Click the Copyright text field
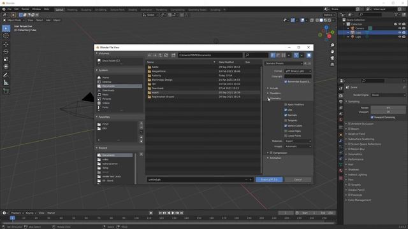Viewport: 408px width, 229px height. [298, 76]
